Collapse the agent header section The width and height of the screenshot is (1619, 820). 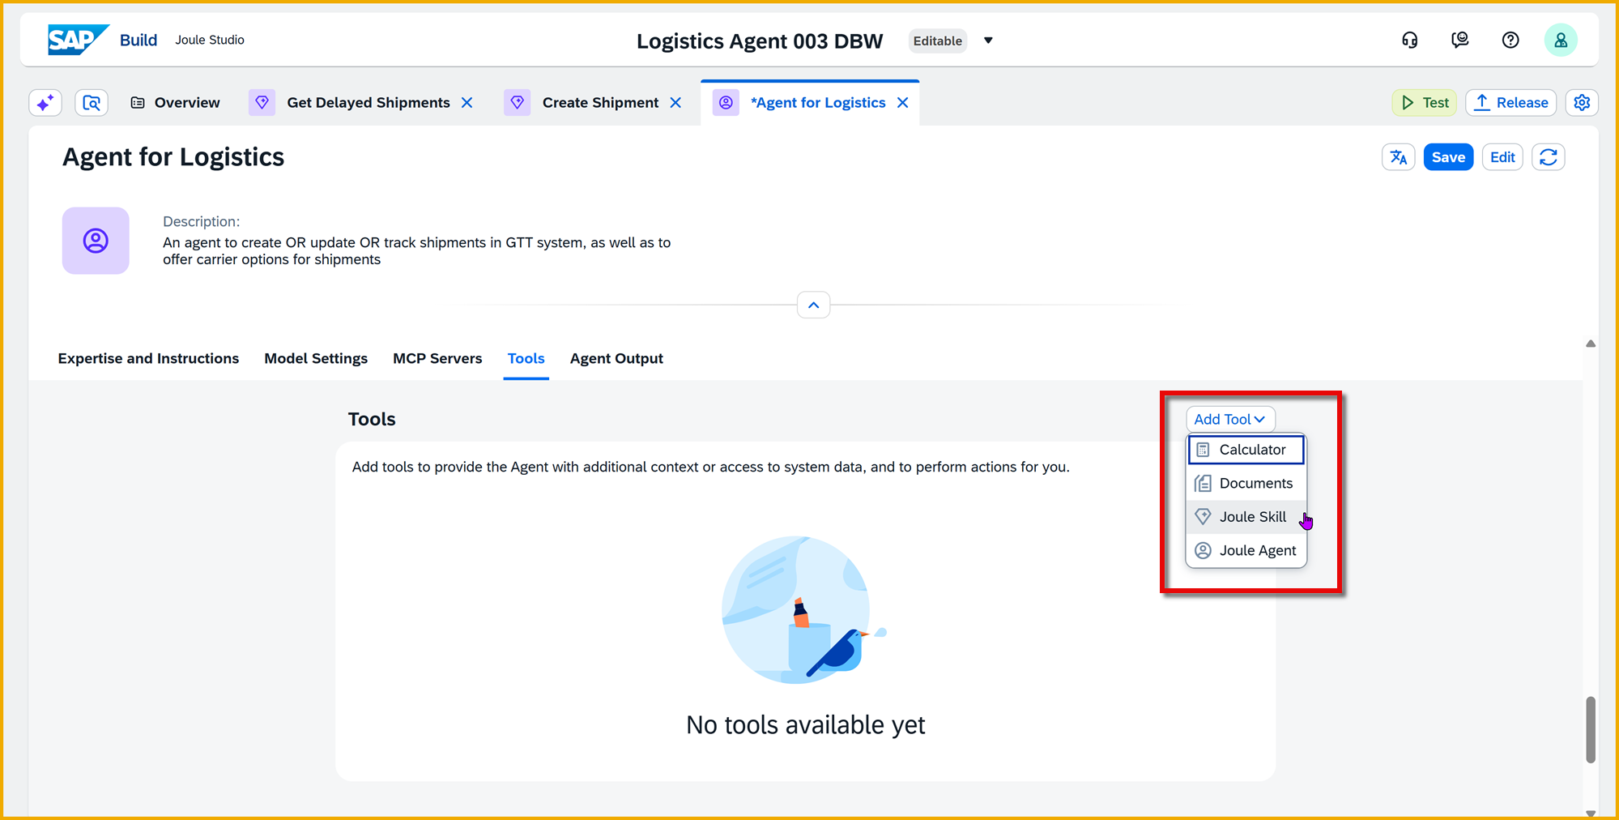814,305
